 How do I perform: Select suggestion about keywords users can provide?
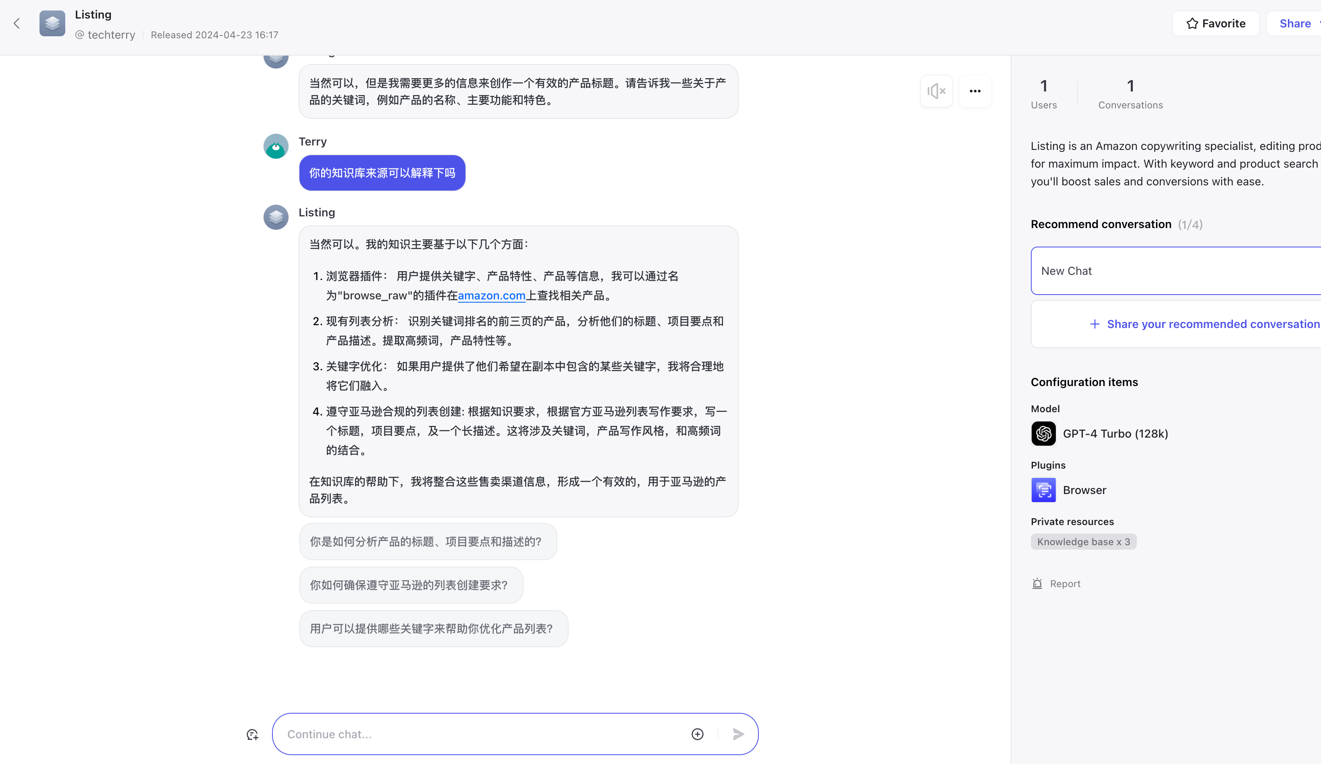pyautogui.click(x=434, y=628)
